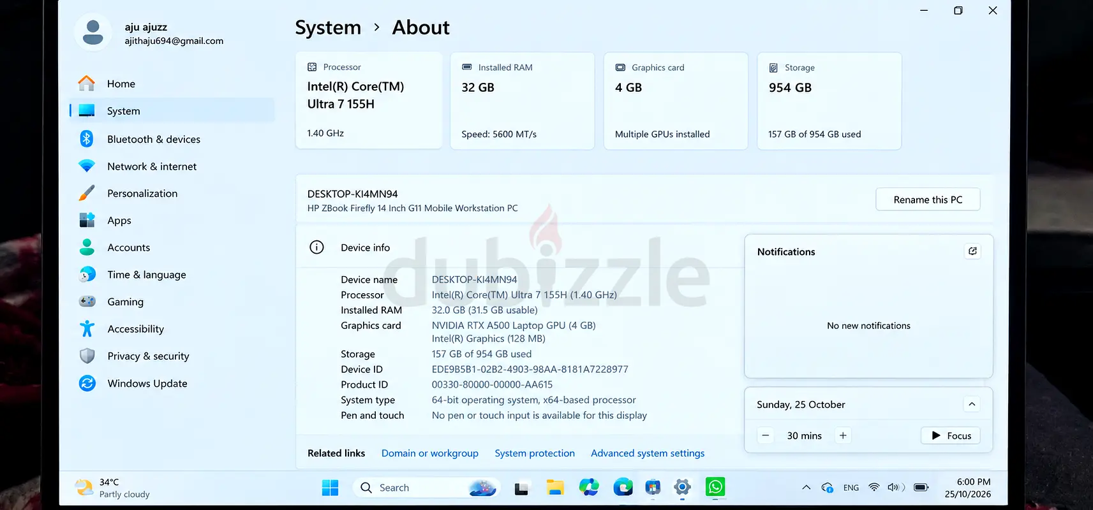
Task: Increase focus time with the plus button
Action: pyautogui.click(x=843, y=435)
